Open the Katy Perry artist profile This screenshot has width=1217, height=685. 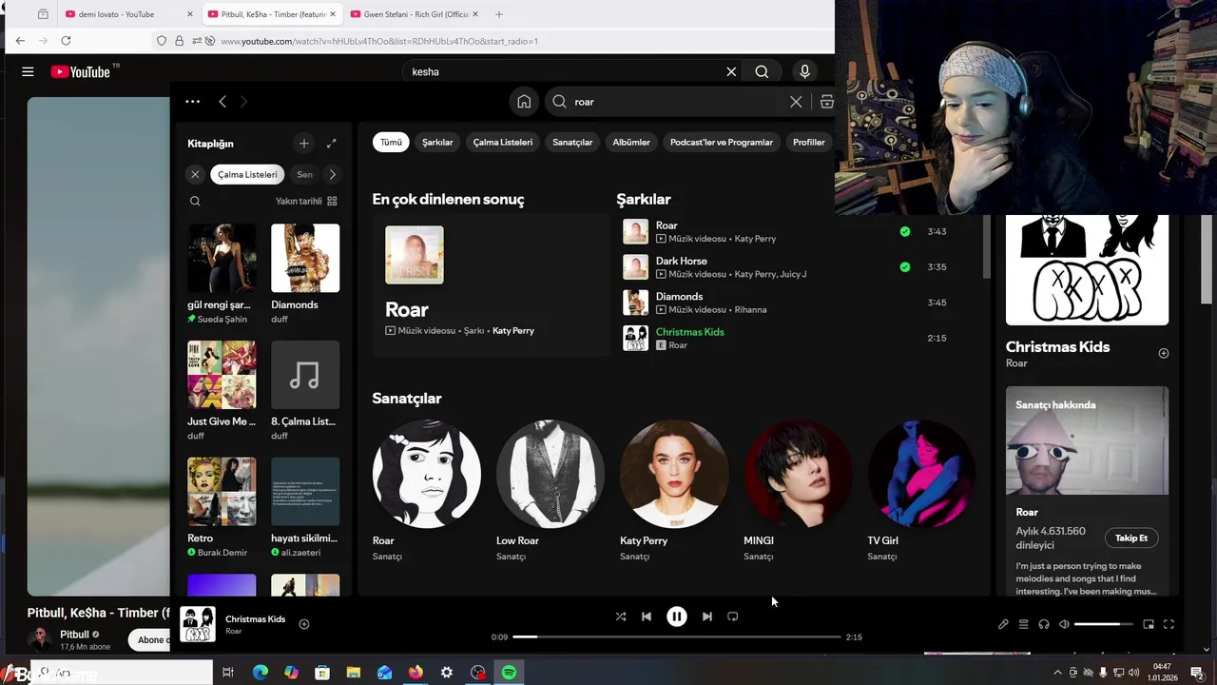tap(674, 474)
